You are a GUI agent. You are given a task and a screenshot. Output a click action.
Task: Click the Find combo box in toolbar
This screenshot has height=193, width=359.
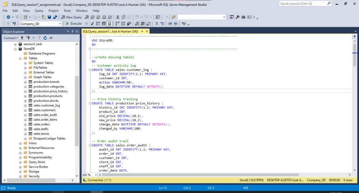tap(201, 17)
